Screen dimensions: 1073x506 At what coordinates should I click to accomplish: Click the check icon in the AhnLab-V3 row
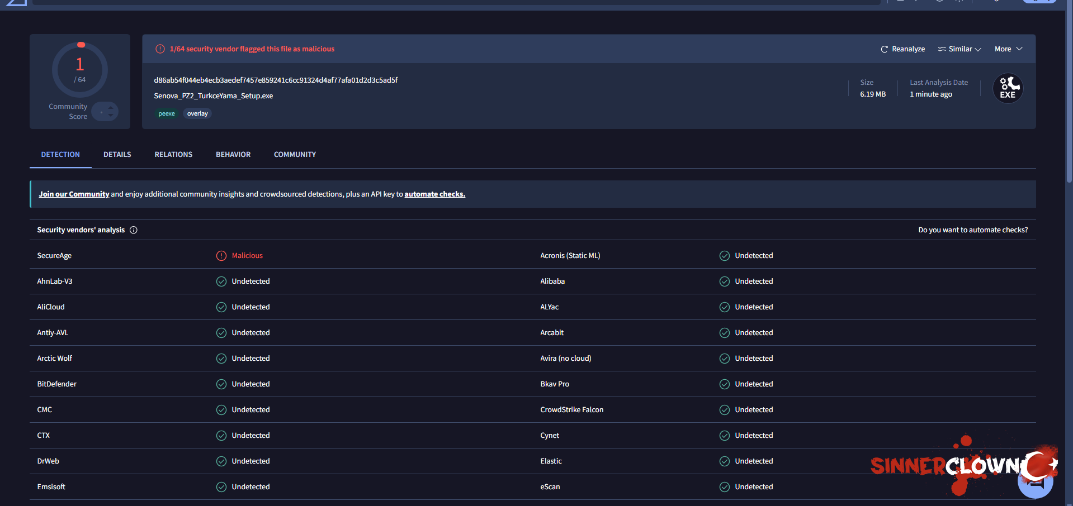(221, 281)
